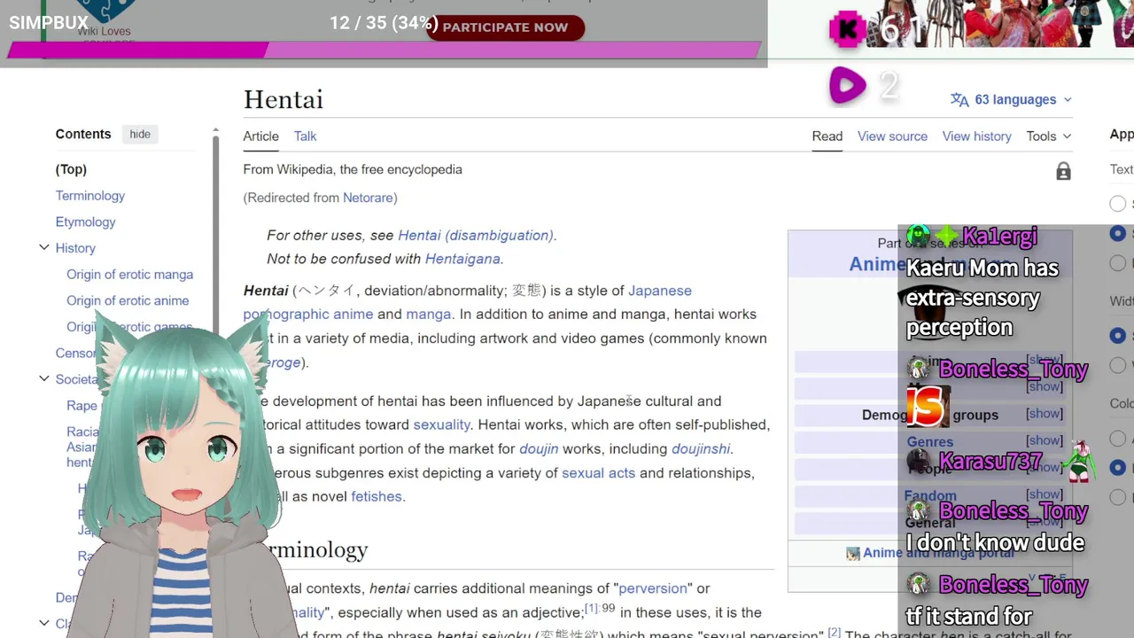Viewport: 1134px width, 638px height.
Task: Open Origin of erotic manga section
Action: point(129,275)
